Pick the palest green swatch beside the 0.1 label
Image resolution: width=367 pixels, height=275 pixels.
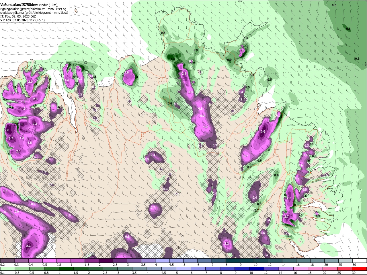pos(7,268)
